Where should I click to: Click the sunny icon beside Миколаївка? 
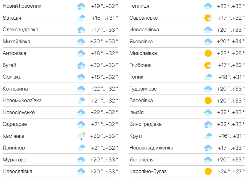[x=208, y=53]
